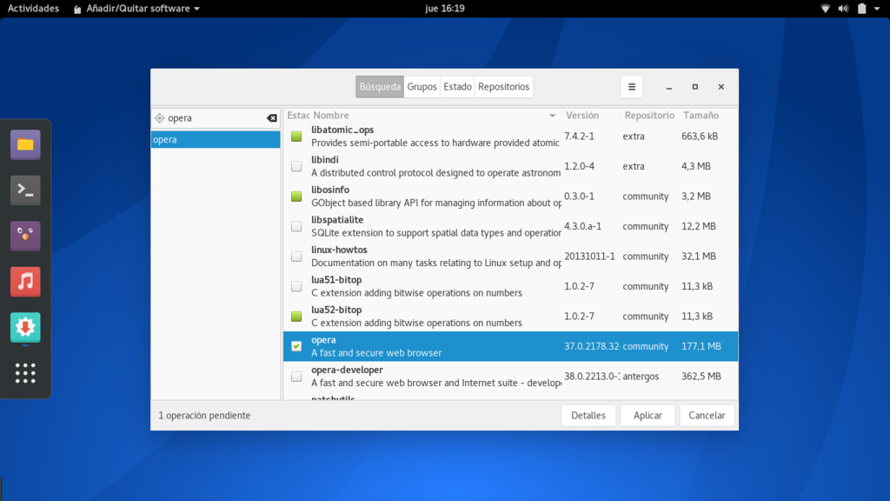This screenshot has height=501, width=890.
Task: Select the libindi package name
Action: 325,160
